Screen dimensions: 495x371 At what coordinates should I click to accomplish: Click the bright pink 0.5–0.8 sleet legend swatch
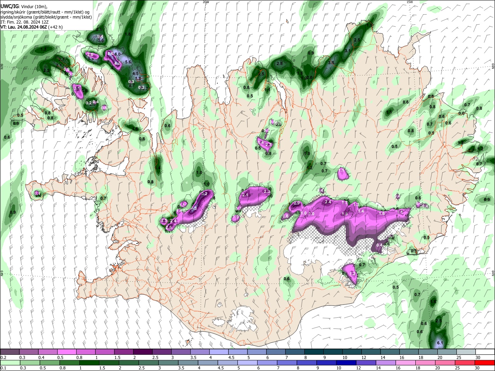point(67,352)
